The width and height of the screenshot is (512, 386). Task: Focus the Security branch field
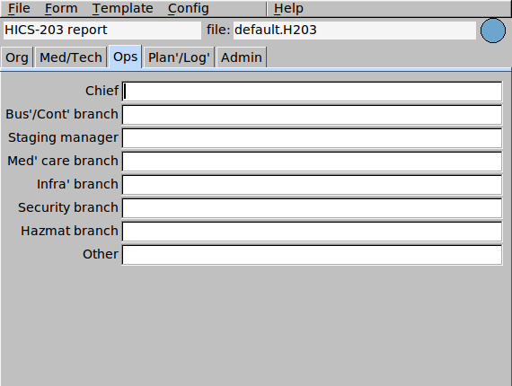(312, 208)
